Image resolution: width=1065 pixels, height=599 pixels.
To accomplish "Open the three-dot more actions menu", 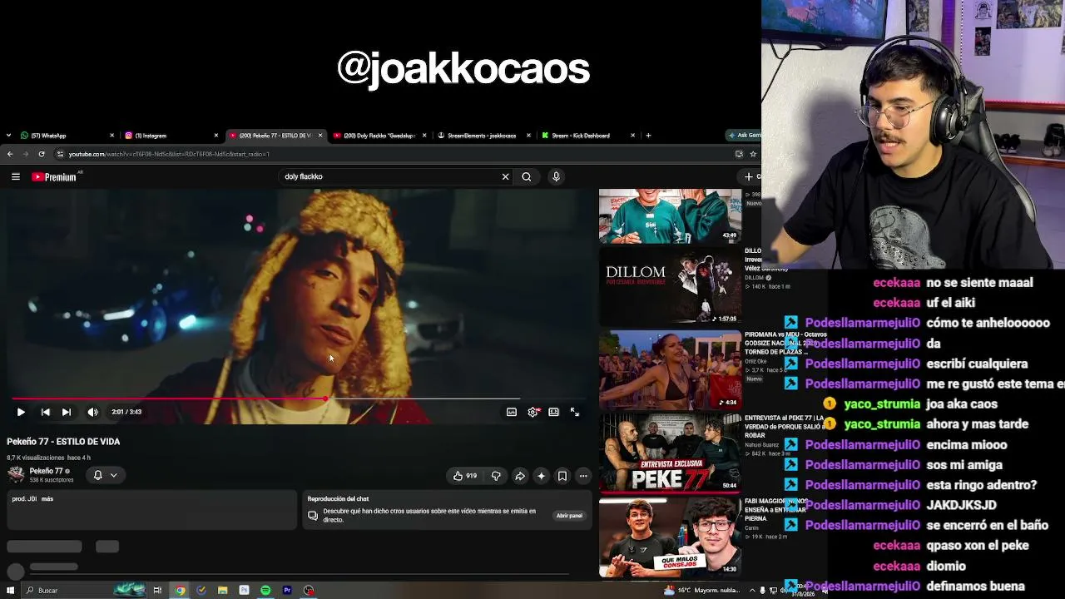I will [583, 476].
